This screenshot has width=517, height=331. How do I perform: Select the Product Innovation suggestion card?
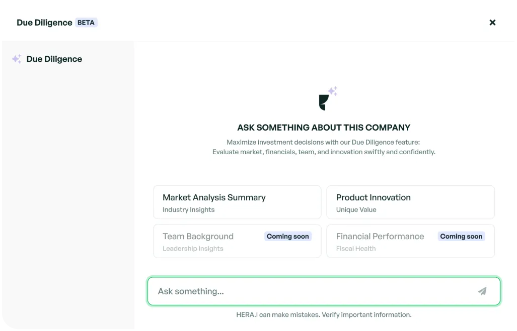[x=410, y=202]
